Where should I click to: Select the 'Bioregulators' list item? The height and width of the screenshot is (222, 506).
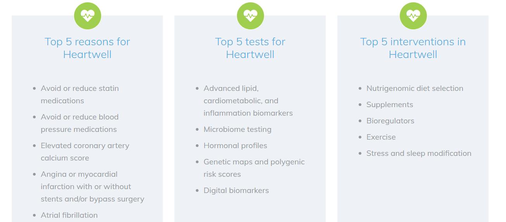[x=390, y=121]
